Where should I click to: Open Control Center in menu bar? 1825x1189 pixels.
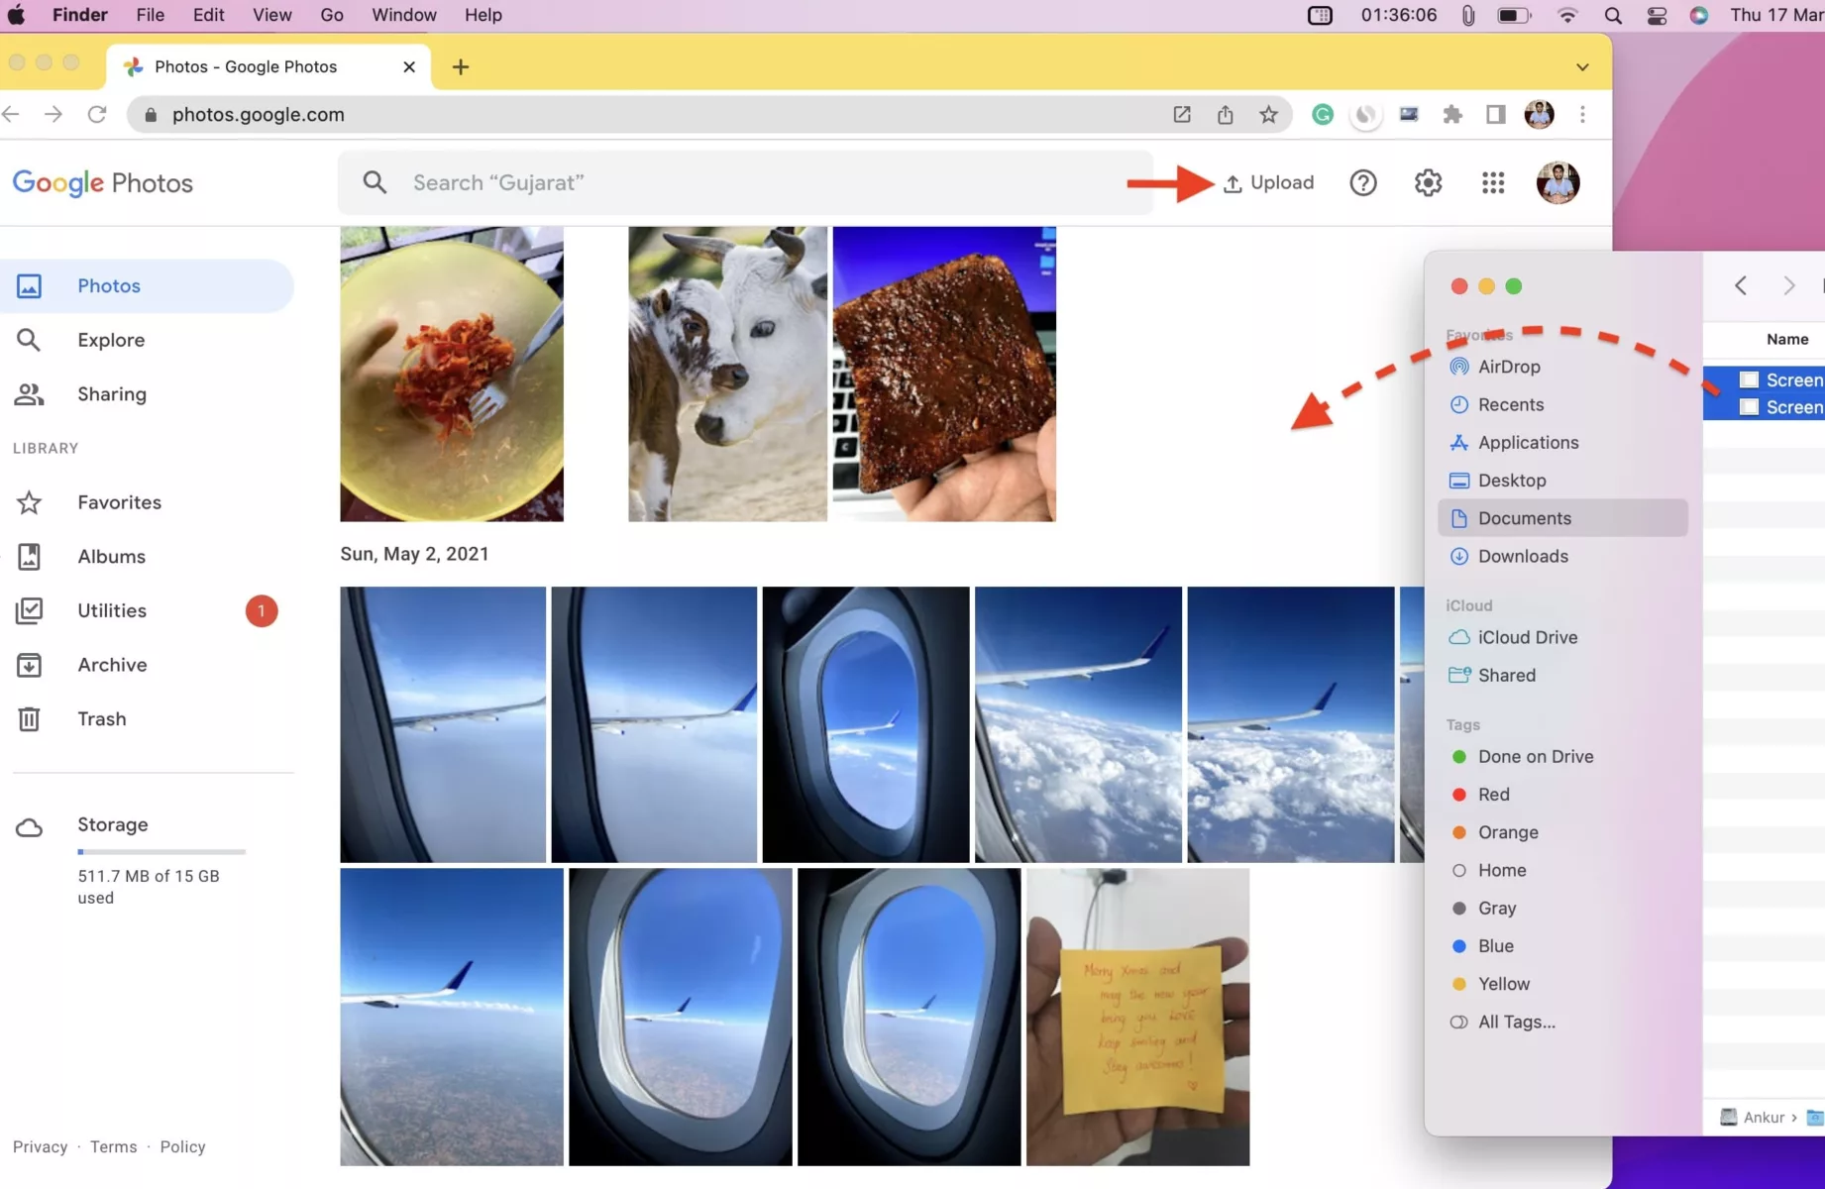point(1657,15)
